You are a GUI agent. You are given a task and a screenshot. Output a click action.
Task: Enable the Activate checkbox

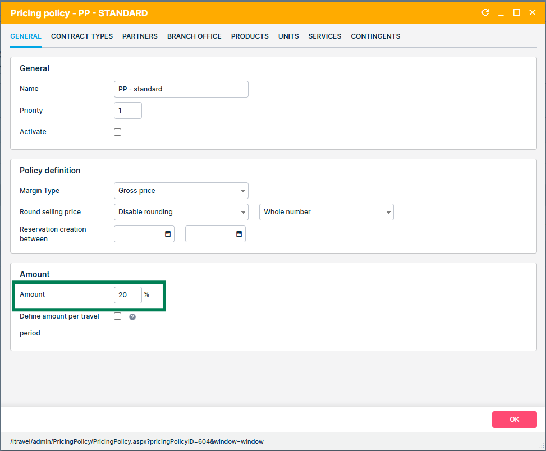[118, 132]
